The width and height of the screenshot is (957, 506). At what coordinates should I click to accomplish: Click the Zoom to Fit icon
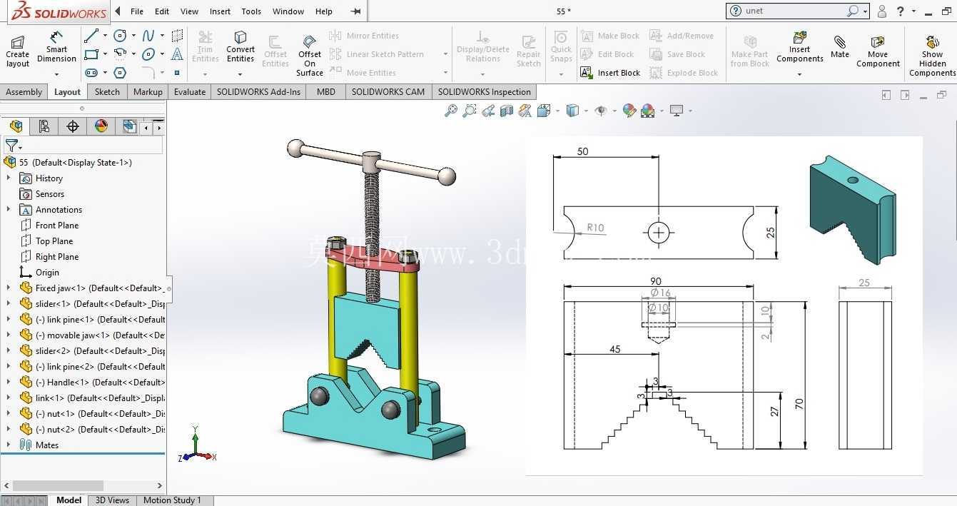click(x=450, y=111)
